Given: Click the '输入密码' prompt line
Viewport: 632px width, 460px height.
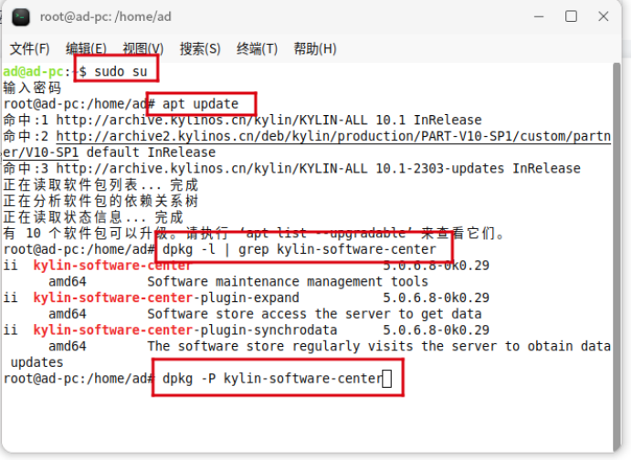Looking at the screenshot, I should pos(32,88).
